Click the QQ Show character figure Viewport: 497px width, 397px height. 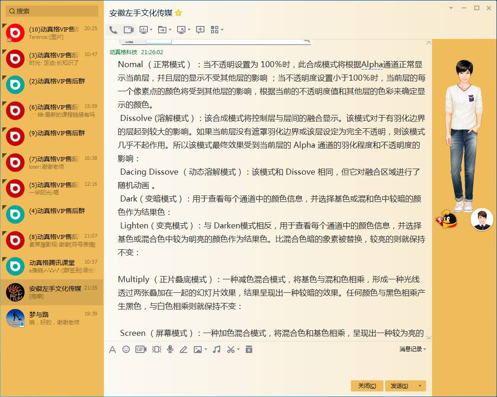tap(464, 136)
